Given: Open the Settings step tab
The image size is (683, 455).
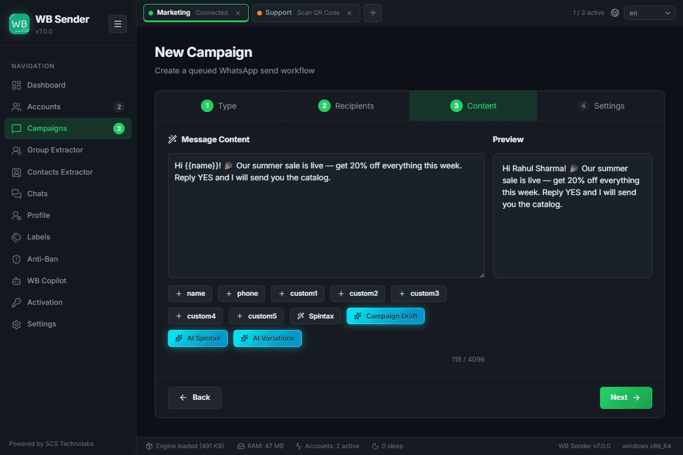Looking at the screenshot, I should (x=600, y=106).
